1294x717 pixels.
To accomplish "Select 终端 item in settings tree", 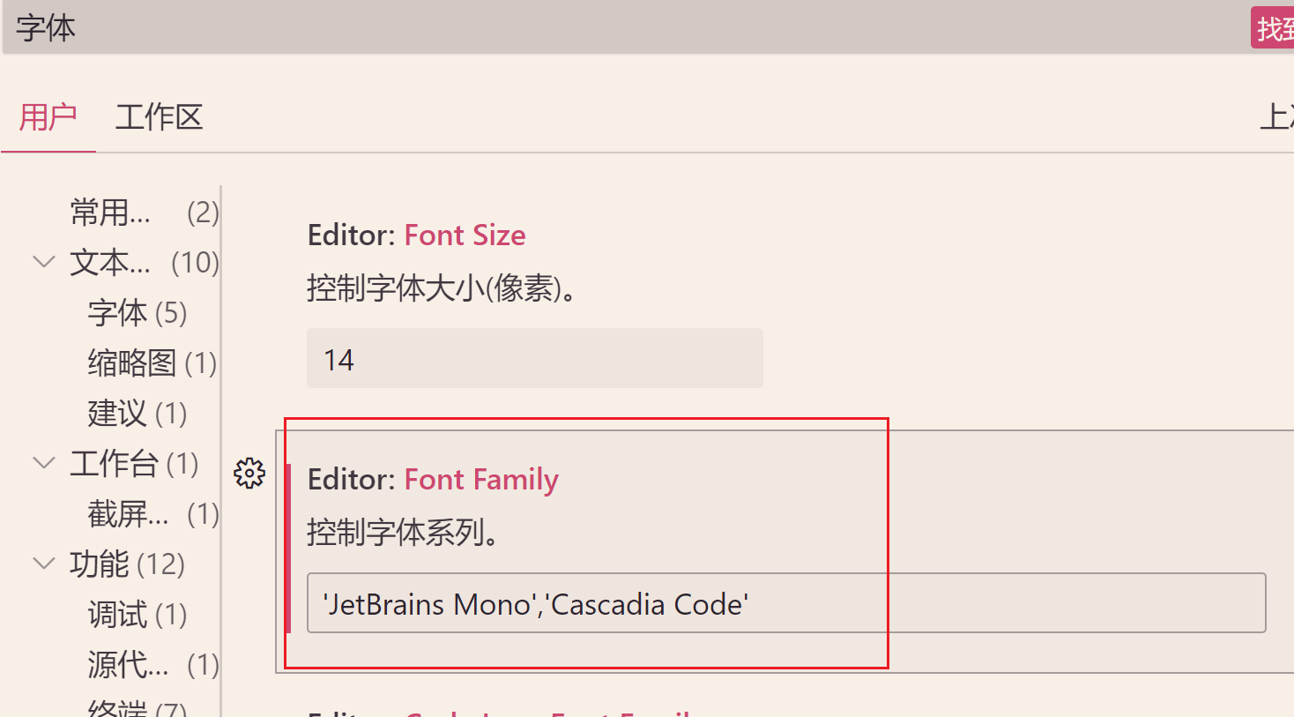I will pos(137,708).
